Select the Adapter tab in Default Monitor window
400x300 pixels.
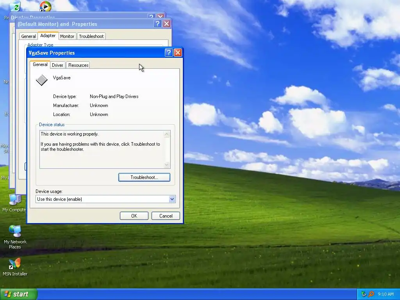(x=48, y=36)
